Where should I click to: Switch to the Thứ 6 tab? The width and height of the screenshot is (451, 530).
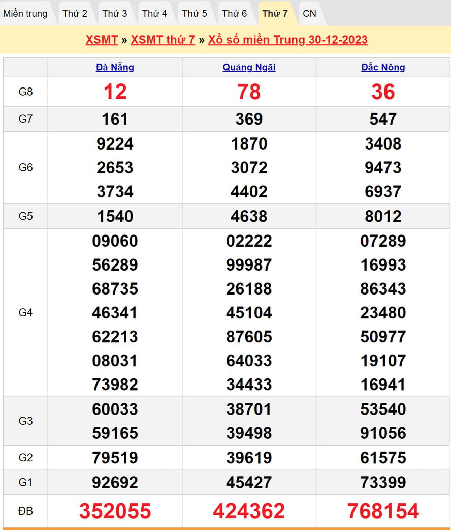pos(234,14)
